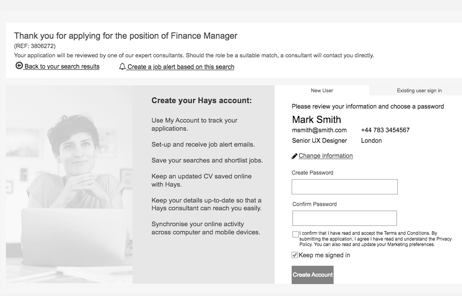Screen dimensions: 462x296
Task: Open Back to your search results link
Action: (62, 66)
